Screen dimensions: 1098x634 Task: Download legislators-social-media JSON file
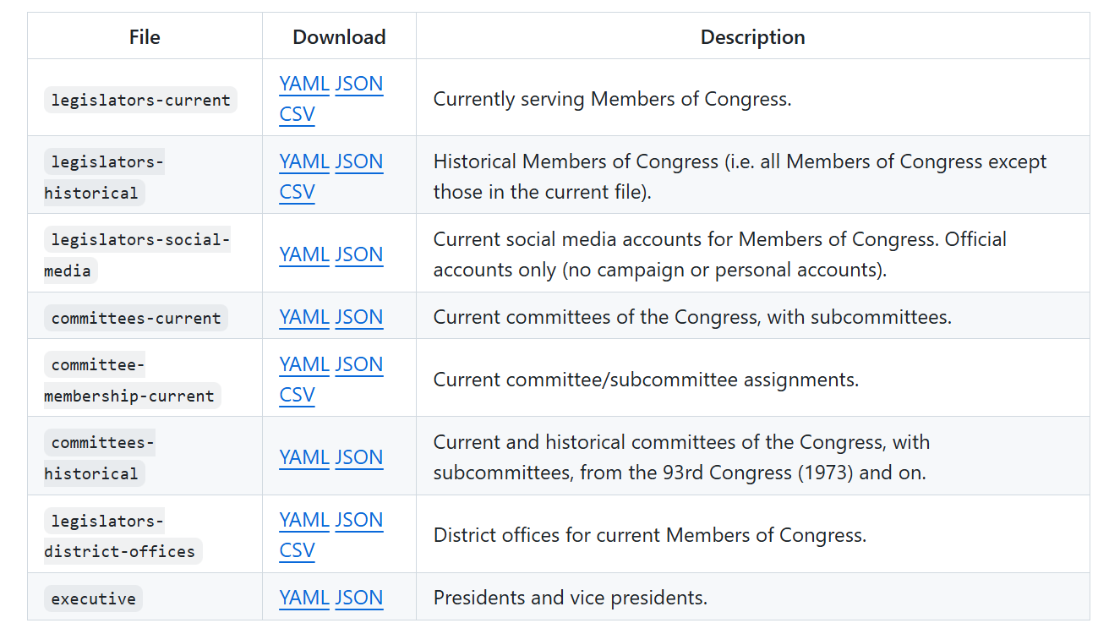358,254
